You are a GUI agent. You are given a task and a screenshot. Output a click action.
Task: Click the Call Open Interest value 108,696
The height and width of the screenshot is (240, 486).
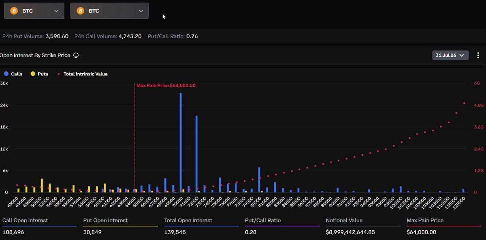13,232
